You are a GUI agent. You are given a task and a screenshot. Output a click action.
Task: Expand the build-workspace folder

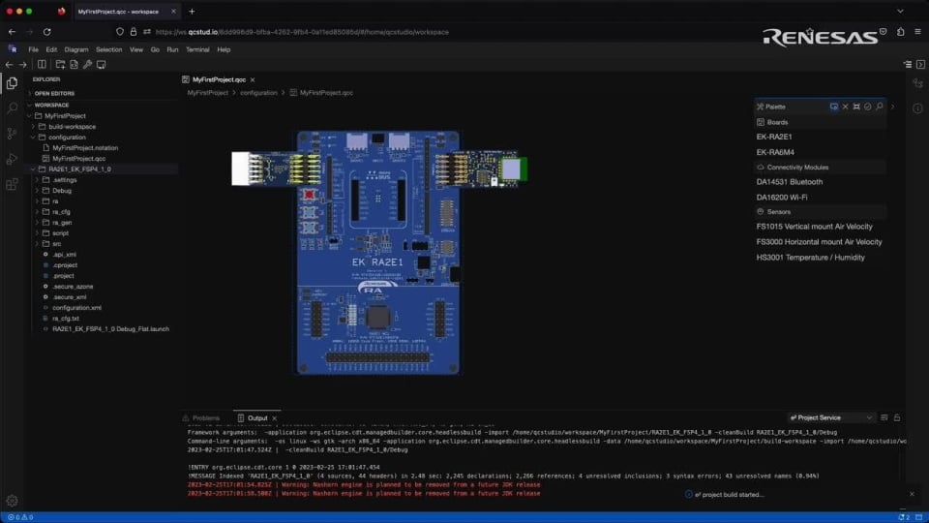(72, 127)
